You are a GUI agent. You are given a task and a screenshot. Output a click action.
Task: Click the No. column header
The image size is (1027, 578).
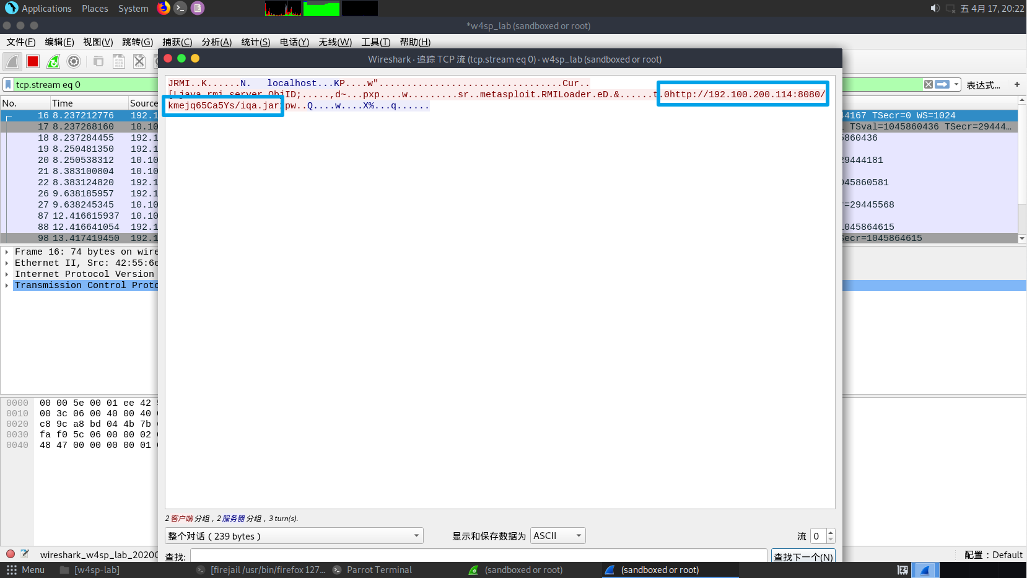25,103
